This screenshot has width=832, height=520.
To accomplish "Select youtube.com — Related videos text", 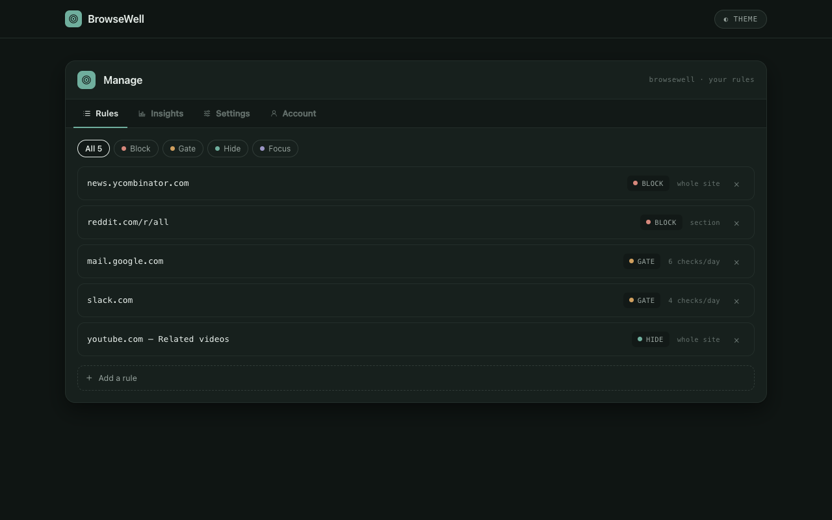I will click(x=158, y=339).
